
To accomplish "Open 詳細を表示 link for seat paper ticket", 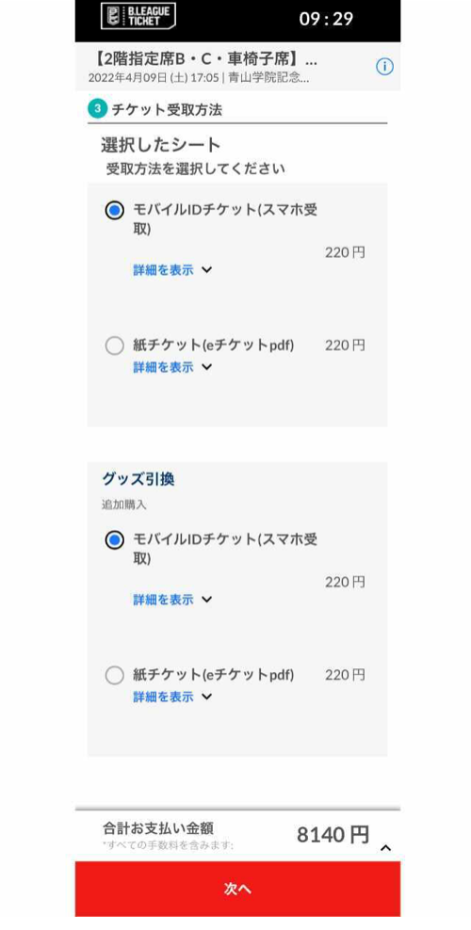I will (163, 367).
